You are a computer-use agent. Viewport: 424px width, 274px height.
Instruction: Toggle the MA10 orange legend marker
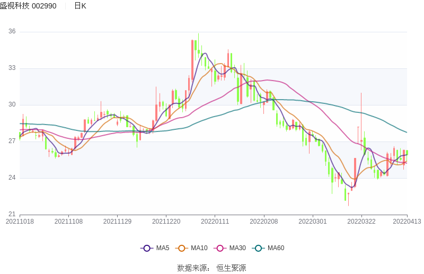pyautogui.click(x=182, y=248)
